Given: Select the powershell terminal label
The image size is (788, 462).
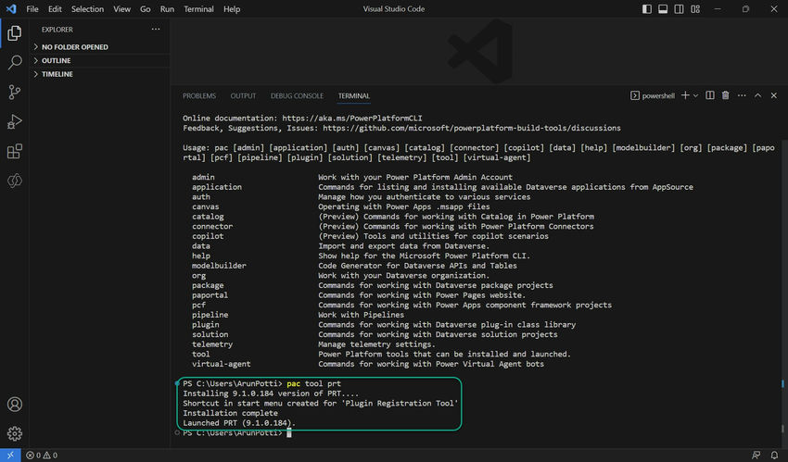Looking at the screenshot, I should coord(653,95).
